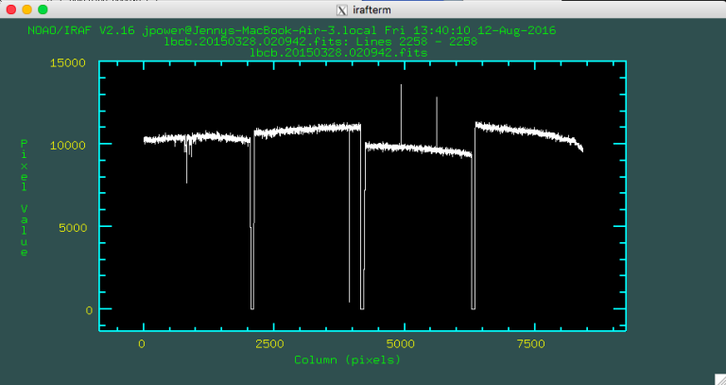Click the 0 x-axis tick label

coord(141,343)
